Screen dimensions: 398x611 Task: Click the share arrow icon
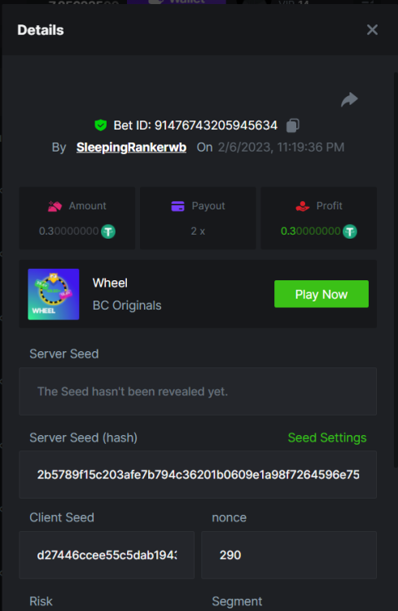tap(349, 99)
